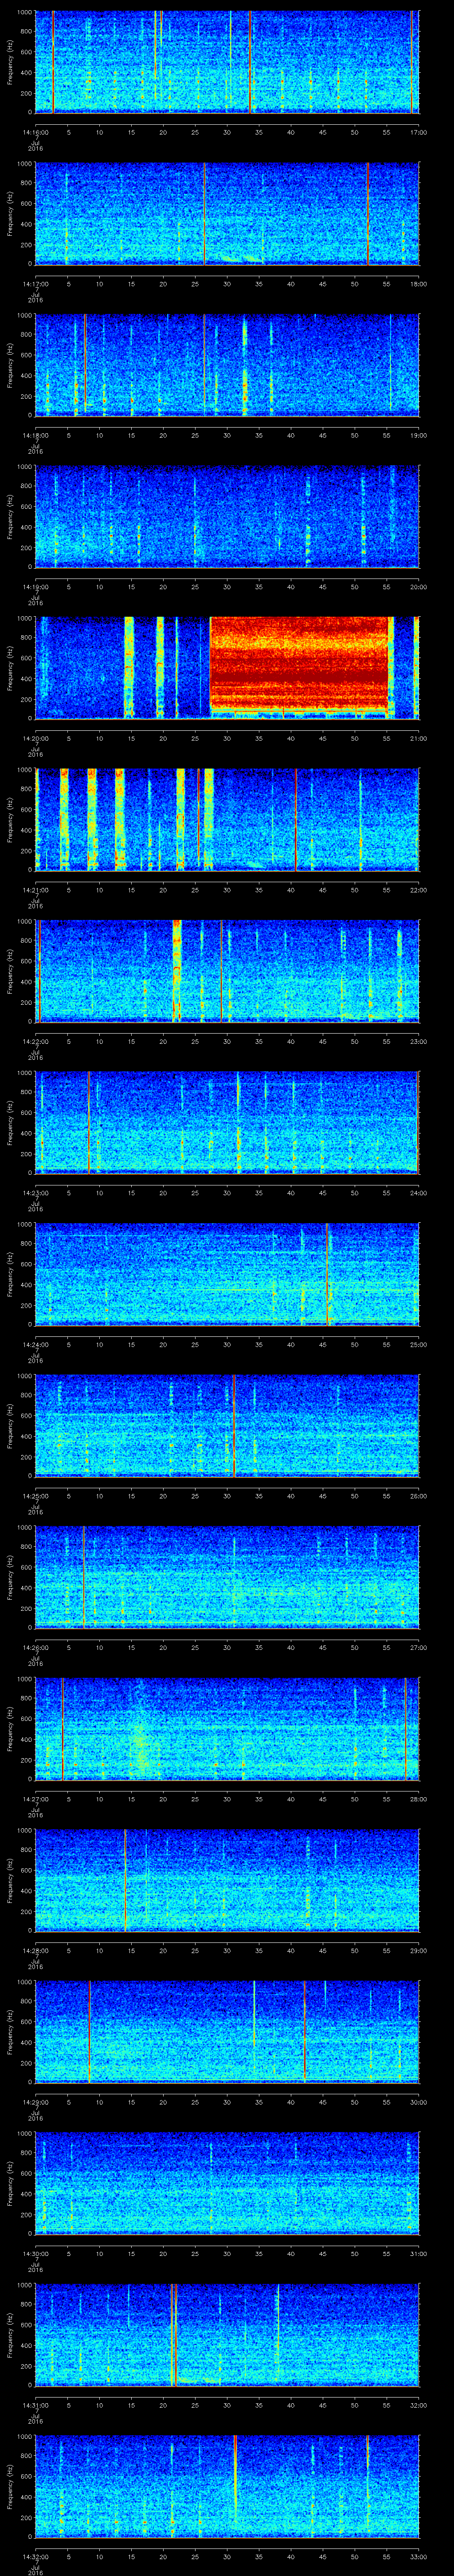The height and width of the screenshot is (2576, 454).
Task: Click the 14:28:00 start time label
Action: pyautogui.click(x=35, y=1950)
